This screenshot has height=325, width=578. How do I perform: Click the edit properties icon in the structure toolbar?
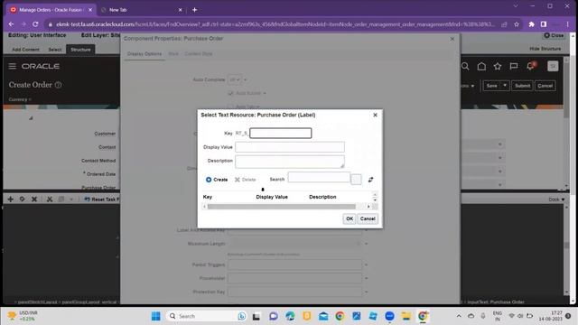[22, 199]
